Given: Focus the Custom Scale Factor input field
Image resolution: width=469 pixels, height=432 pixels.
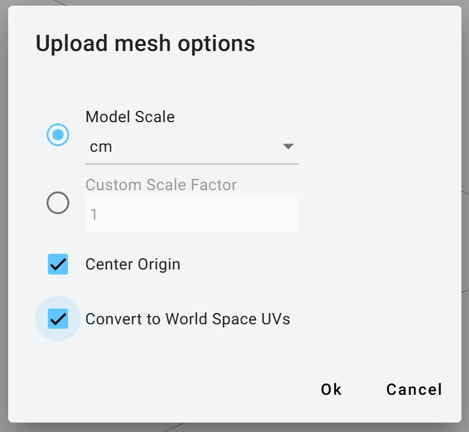Looking at the screenshot, I should [191, 215].
